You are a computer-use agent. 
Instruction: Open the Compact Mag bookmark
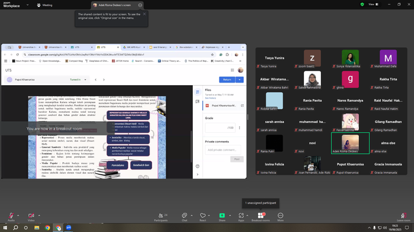(x=74, y=61)
